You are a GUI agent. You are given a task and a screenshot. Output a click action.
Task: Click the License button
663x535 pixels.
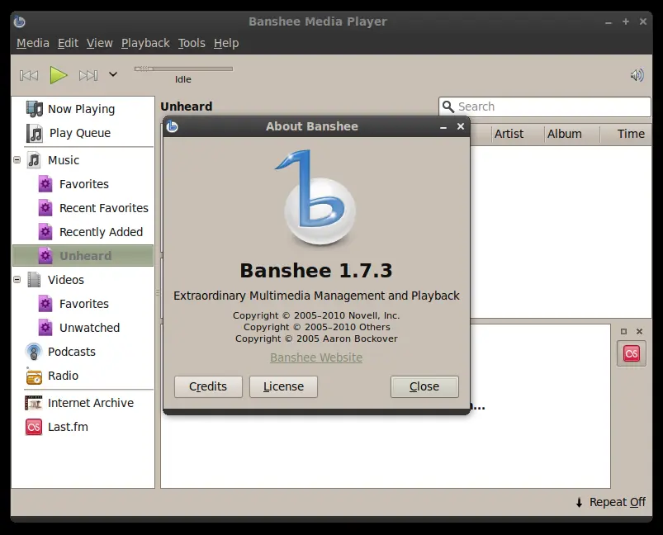pos(283,386)
